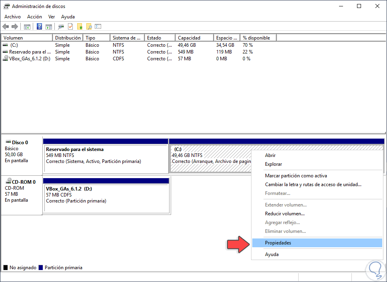Screen dimensions: 387x282
Task: Choose Cambiar la letra y rutas de acceso
Action: (317, 185)
